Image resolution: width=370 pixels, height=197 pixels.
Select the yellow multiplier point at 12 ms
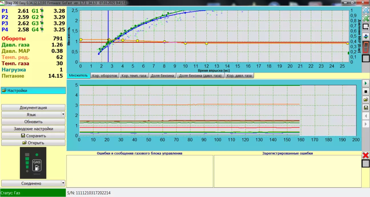206,43
